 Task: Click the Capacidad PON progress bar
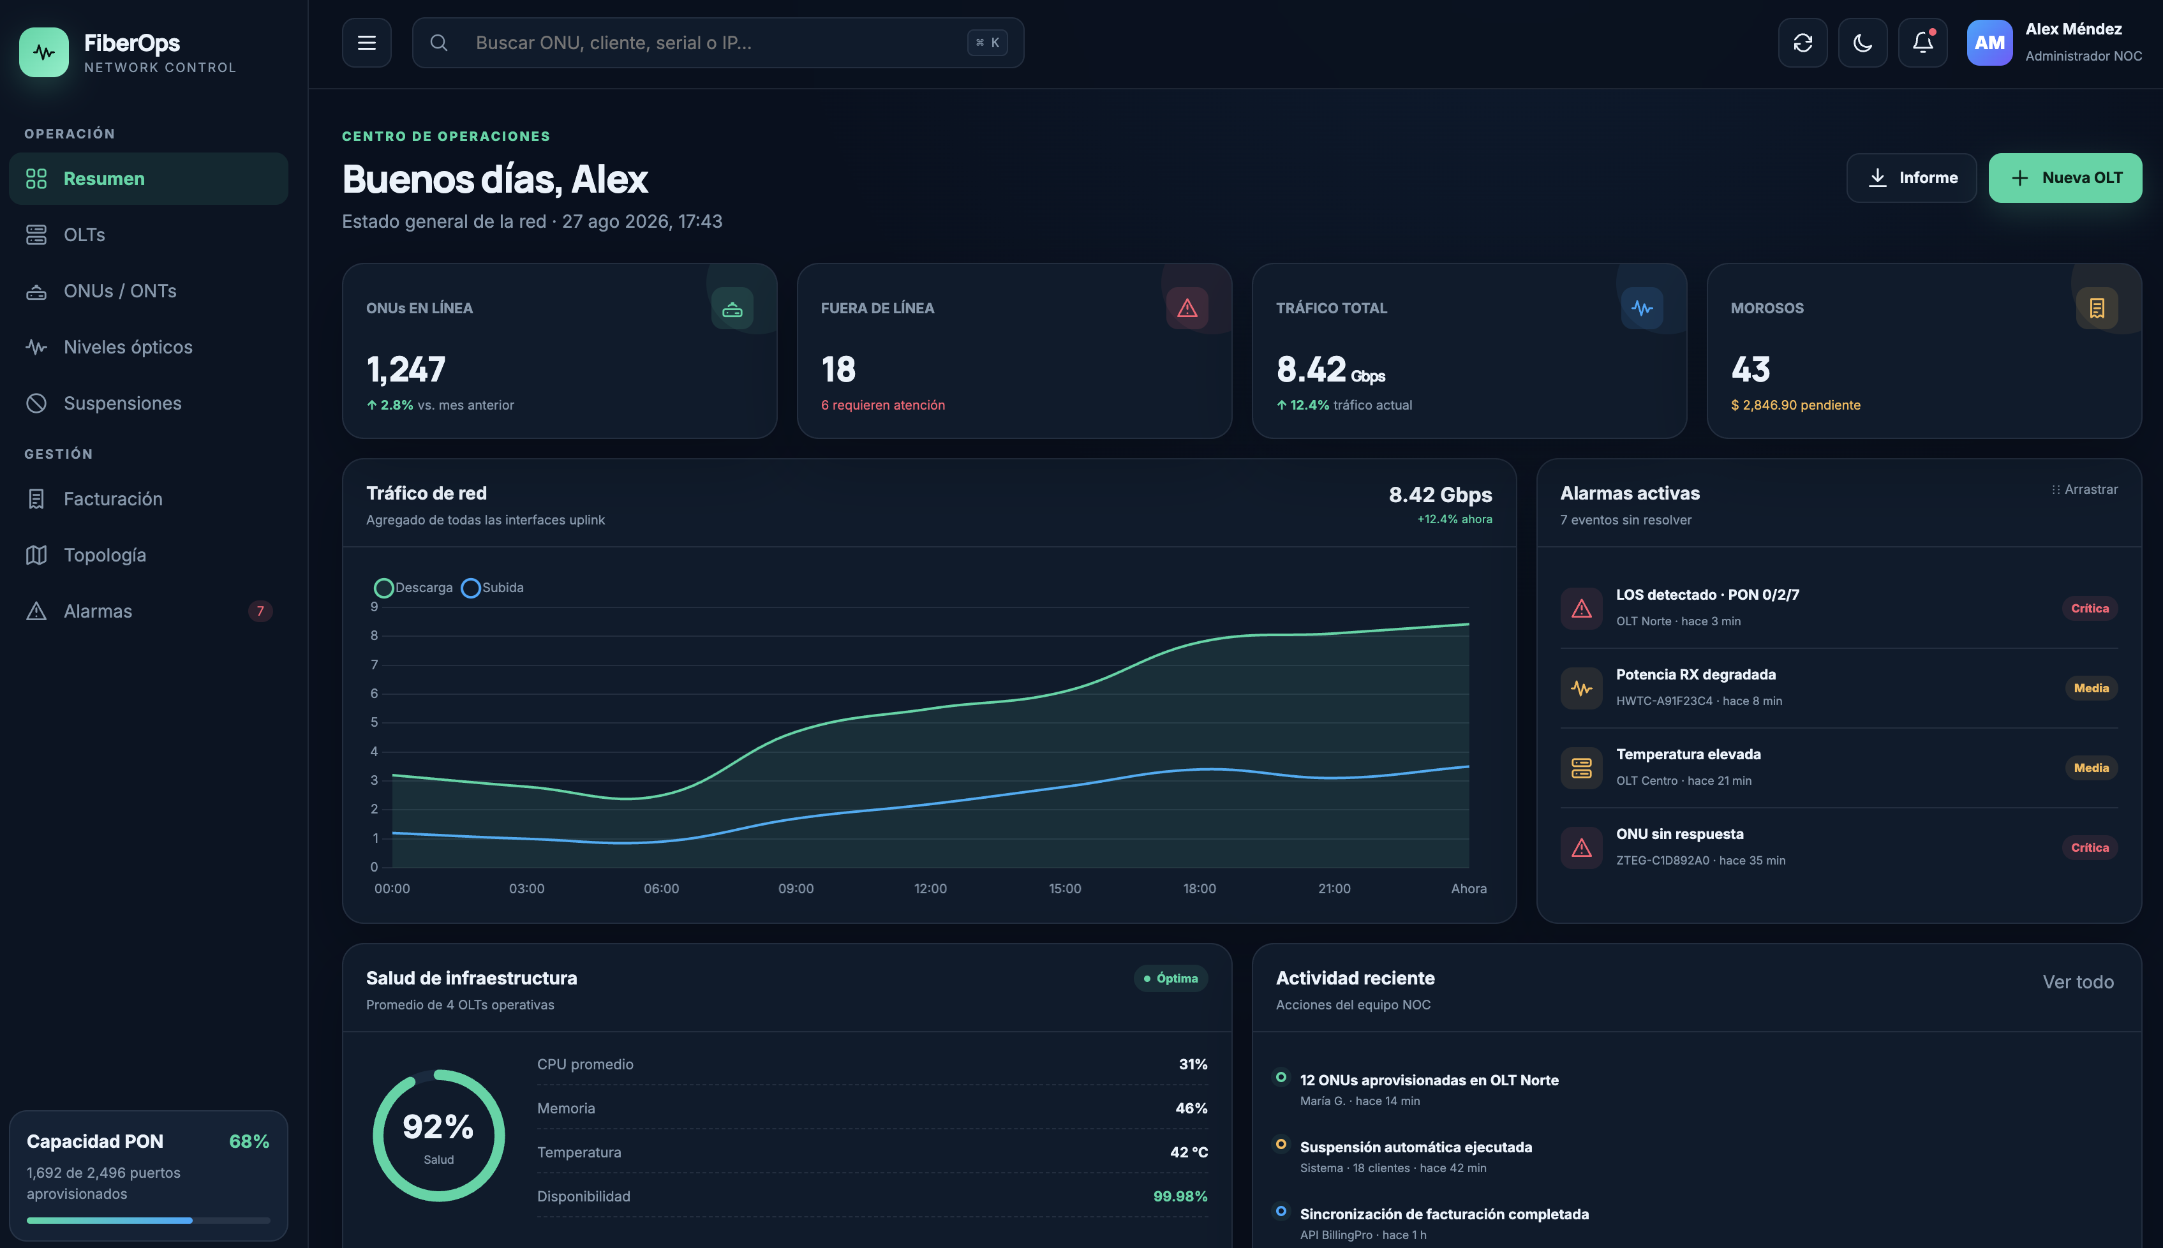148,1221
